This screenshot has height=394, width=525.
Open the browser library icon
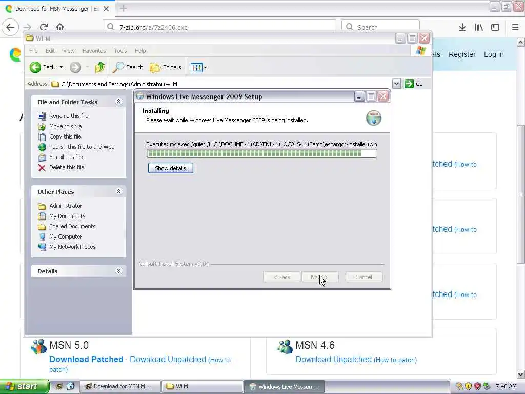479,27
